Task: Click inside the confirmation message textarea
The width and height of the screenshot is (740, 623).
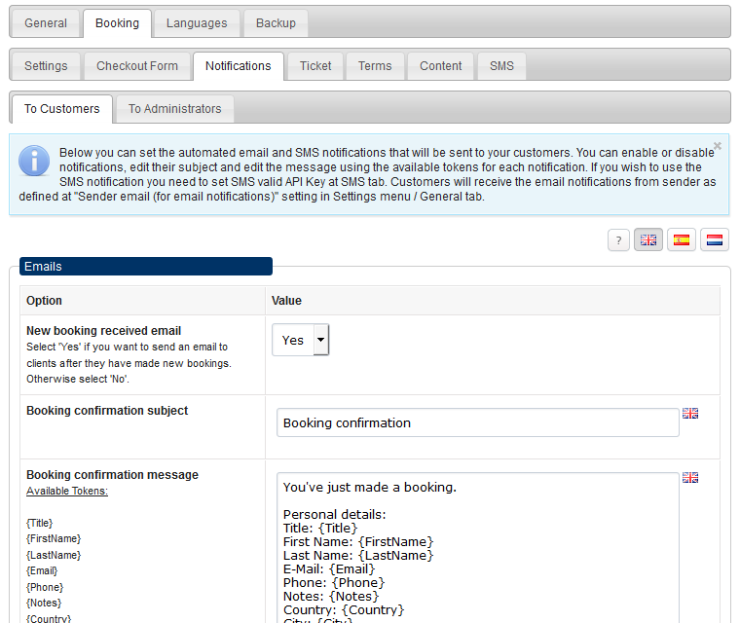Action: [x=478, y=548]
